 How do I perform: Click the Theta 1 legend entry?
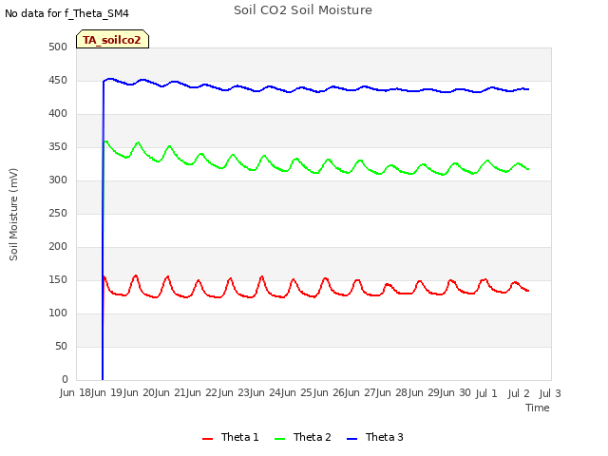click(230, 437)
